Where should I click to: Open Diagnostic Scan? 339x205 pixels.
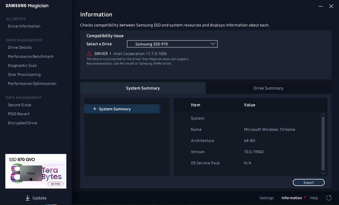22,66
